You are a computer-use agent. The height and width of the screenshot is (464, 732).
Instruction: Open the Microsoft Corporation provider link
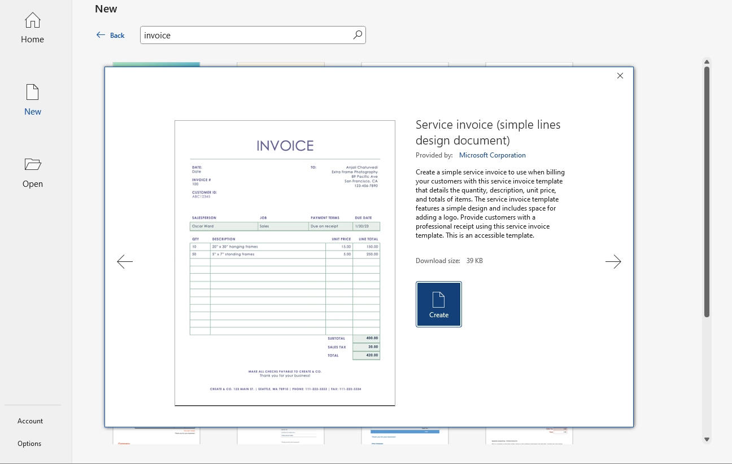coord(492,155)
